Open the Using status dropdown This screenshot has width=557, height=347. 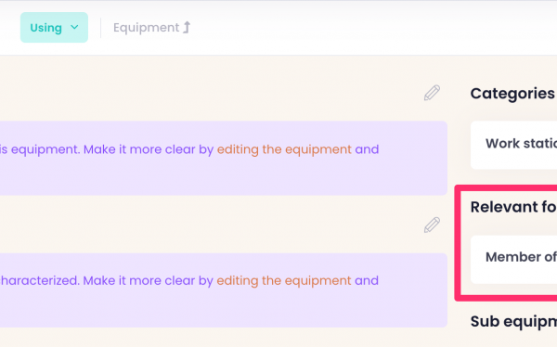(x=54, y=27)
